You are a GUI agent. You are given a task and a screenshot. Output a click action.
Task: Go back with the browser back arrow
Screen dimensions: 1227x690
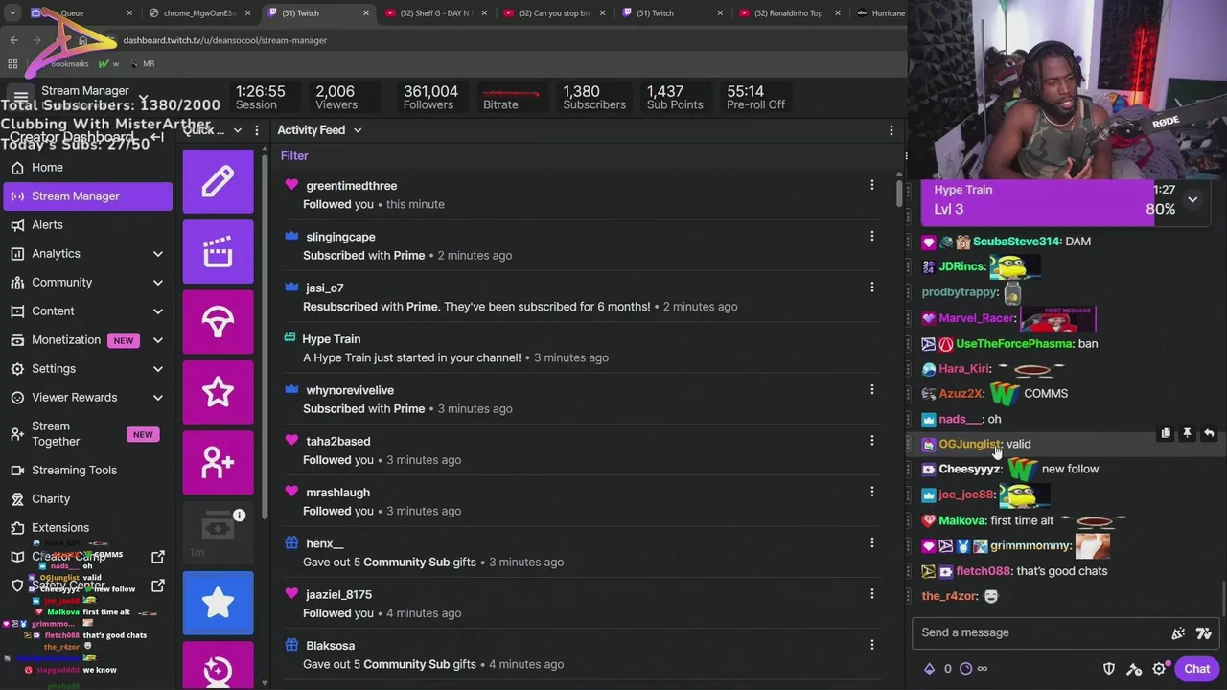[13, 40]
